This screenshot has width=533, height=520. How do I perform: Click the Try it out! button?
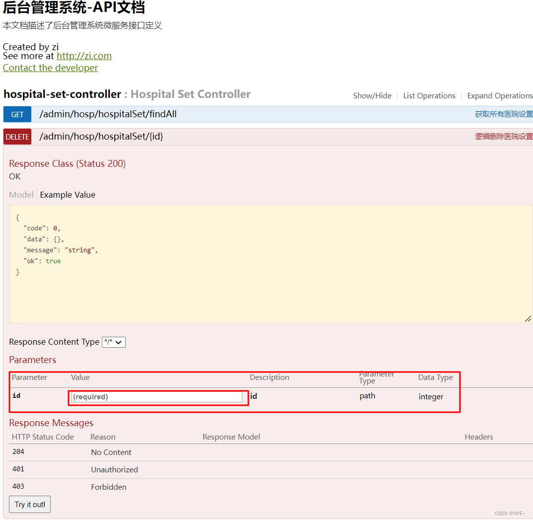click(x=30, y=505)
